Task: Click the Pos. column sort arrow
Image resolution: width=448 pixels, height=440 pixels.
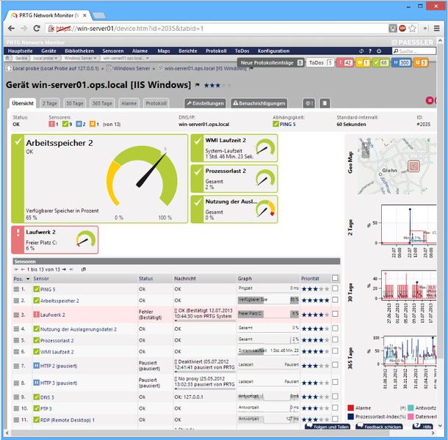Action: (x=28, y=279)
